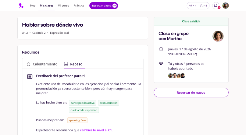Click the pronunciación tag

(109, 103)
